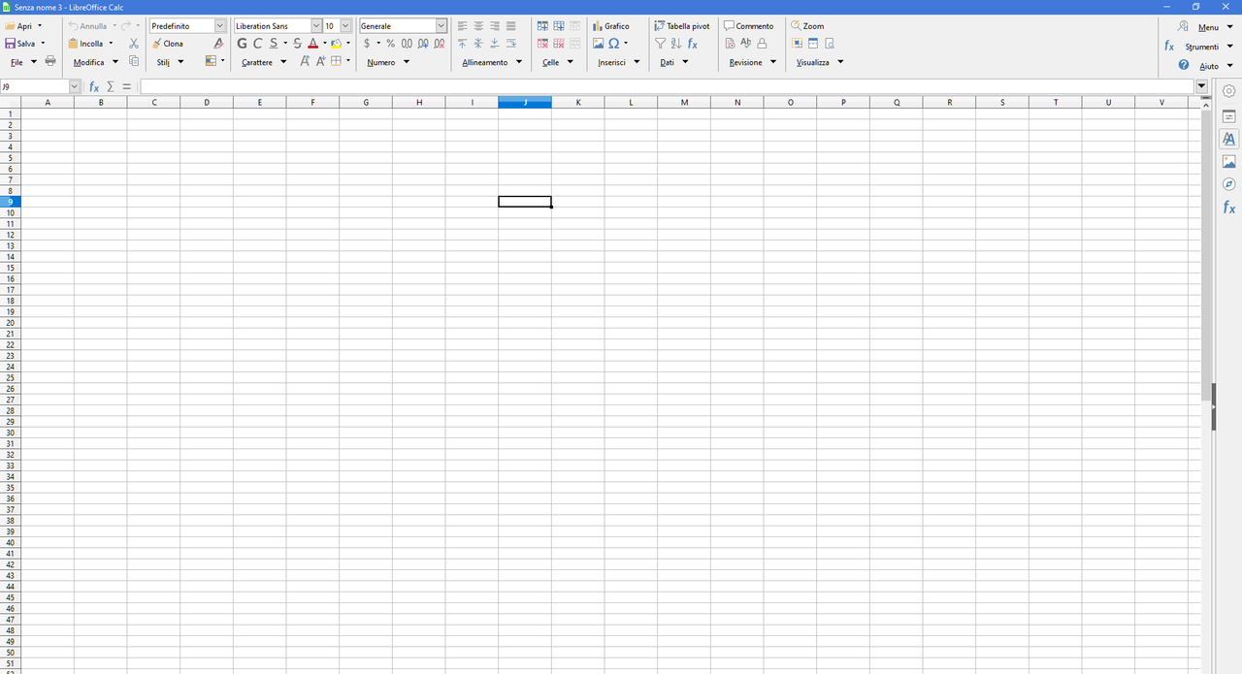The image size is (1242, 674).
Task: Select column header K
Action: pyautogui.click(x=578, y=102)
